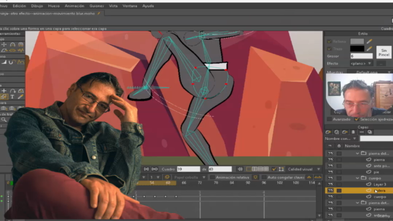Enable Auto congelar claves checkbox
Screen dimensions: 393x221
[263, 177]
